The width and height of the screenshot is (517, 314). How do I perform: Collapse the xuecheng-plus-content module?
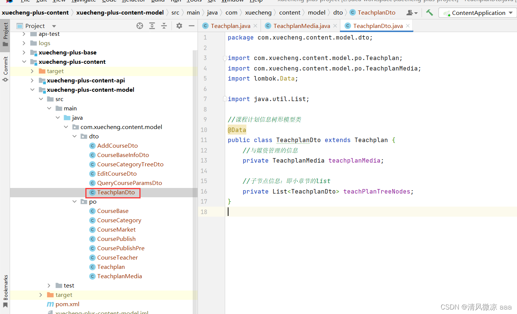[x=24, y=62]
